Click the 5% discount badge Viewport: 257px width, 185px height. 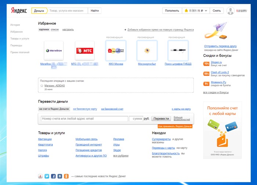click(206, 84)
